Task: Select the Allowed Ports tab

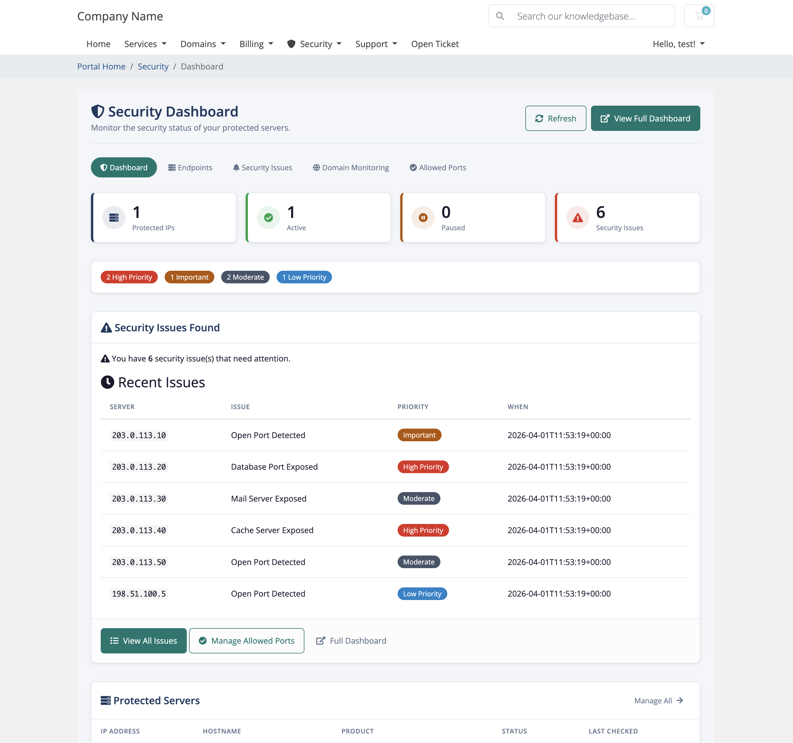Action: click(x=438, y=168)
